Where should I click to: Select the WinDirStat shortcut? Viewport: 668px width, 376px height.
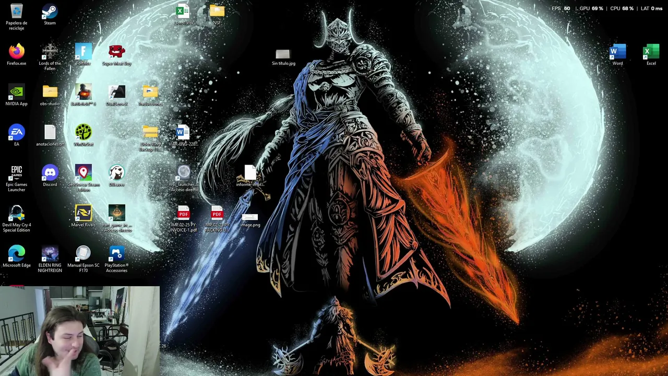[83, 135]
